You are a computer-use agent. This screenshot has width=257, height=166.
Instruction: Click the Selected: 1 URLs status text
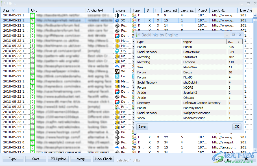(128, 160)
